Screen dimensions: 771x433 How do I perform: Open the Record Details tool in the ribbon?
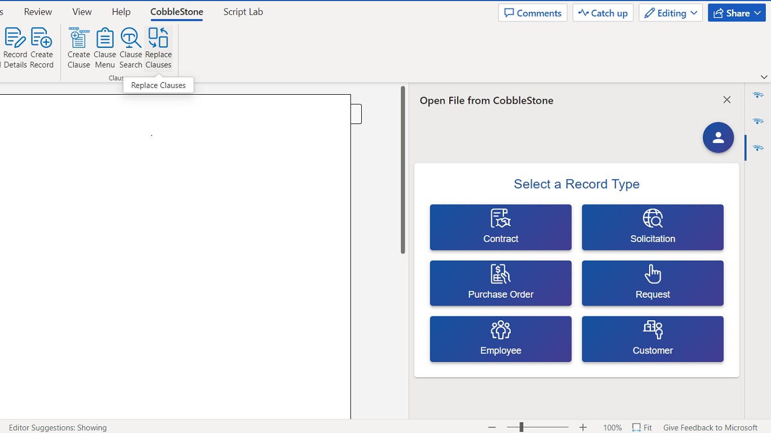(x=15, y=48)
